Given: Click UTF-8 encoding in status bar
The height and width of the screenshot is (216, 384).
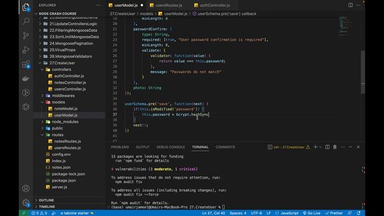Looking at the screenshot, I should (x=256, y=213).
